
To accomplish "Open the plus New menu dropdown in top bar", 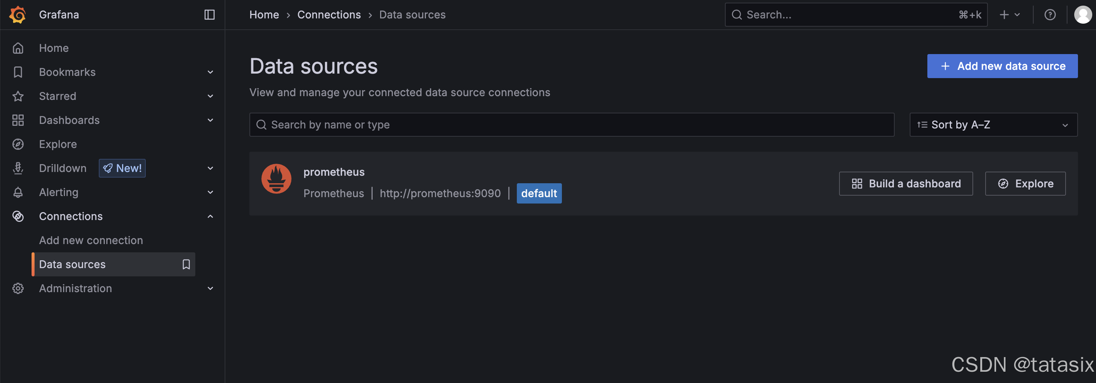I will (1010, 15).
